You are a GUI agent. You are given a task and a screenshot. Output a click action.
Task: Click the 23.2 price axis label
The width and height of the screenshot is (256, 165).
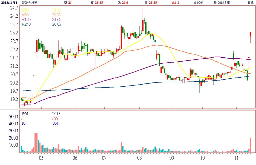point(14,33)
